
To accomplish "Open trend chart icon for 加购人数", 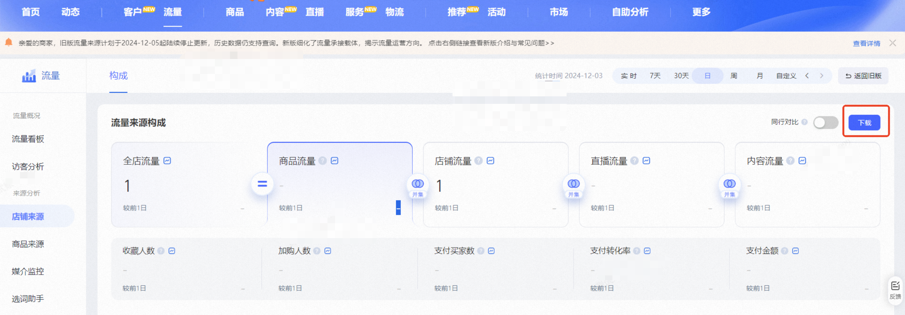I will click(328, 251).
